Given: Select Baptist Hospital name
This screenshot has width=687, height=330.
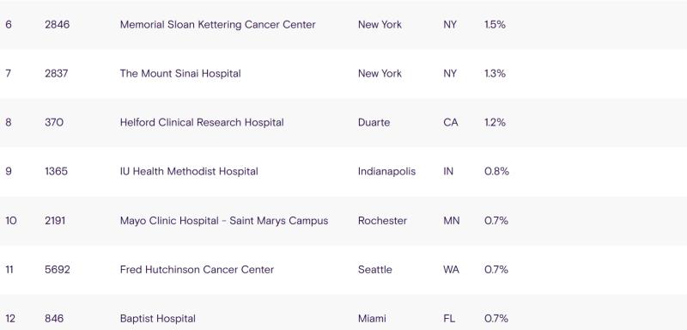Looking at the screenshot, I should click(158, 319).
